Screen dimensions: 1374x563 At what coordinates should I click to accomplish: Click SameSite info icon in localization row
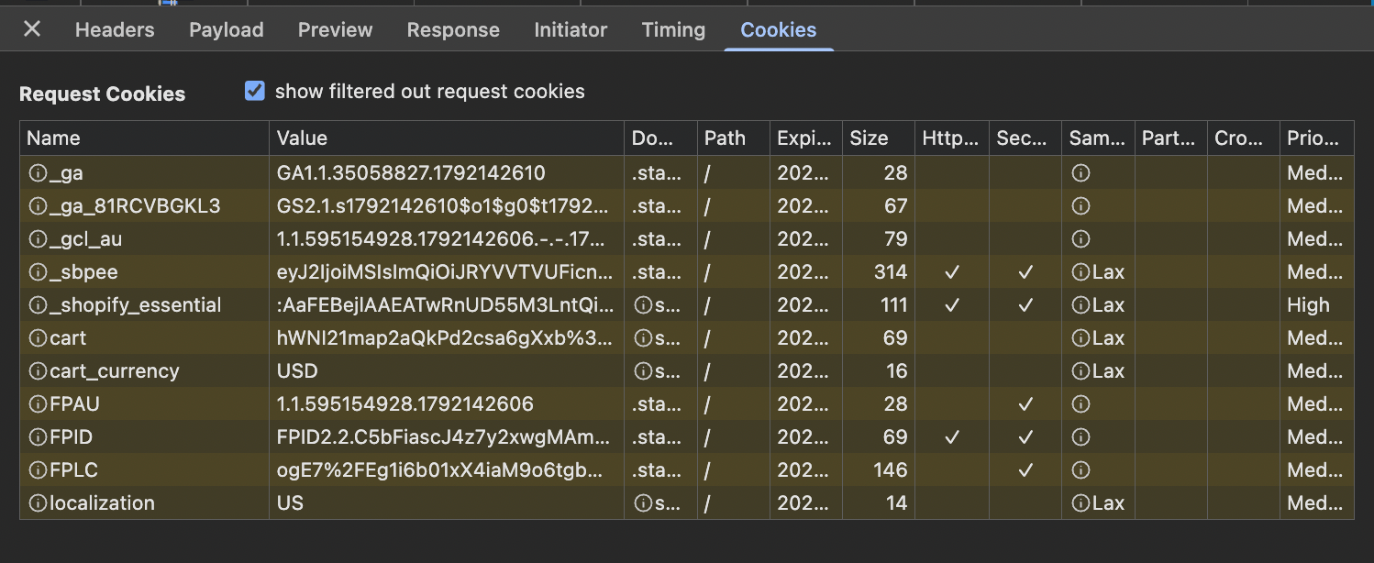[x=1080, y=502]
